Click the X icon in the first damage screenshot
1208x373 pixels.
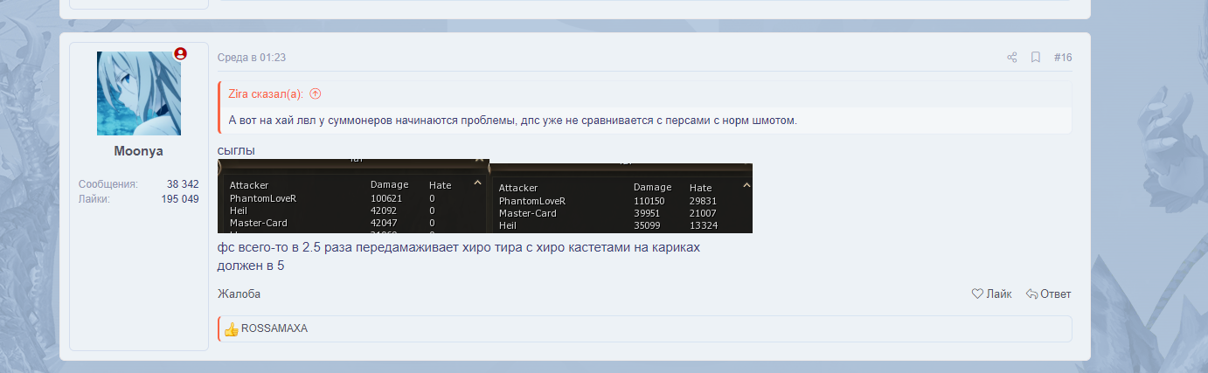click(478, 161)
